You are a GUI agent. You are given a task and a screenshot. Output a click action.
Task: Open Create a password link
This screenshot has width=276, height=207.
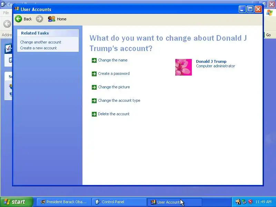point(114,73)
